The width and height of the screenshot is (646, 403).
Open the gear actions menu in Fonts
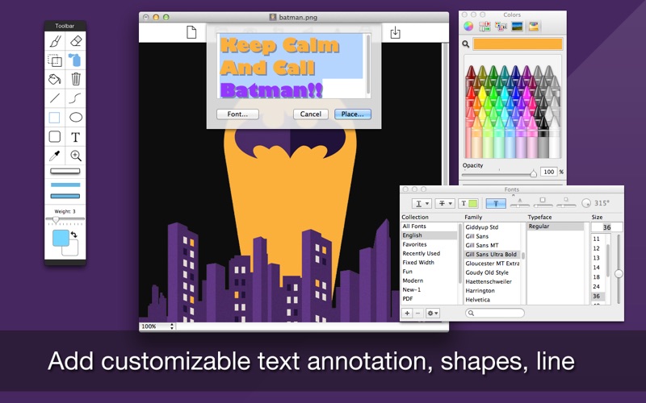tap(433, 313)
